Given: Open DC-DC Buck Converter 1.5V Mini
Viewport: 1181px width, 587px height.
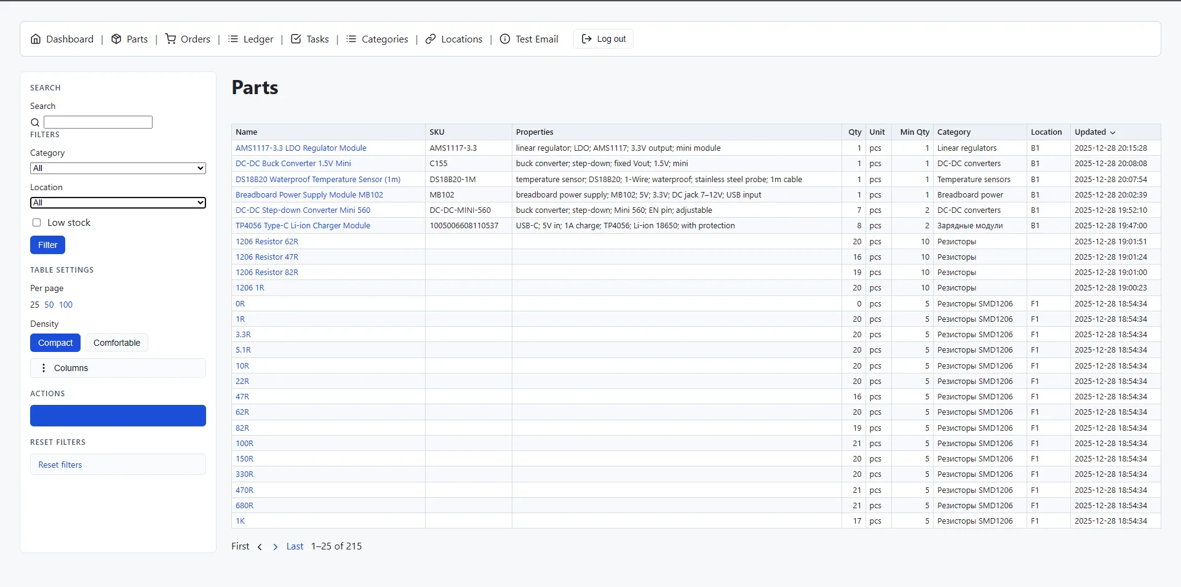Looking at the screenshot, I should pyautogui.click(x=293, y=164).
